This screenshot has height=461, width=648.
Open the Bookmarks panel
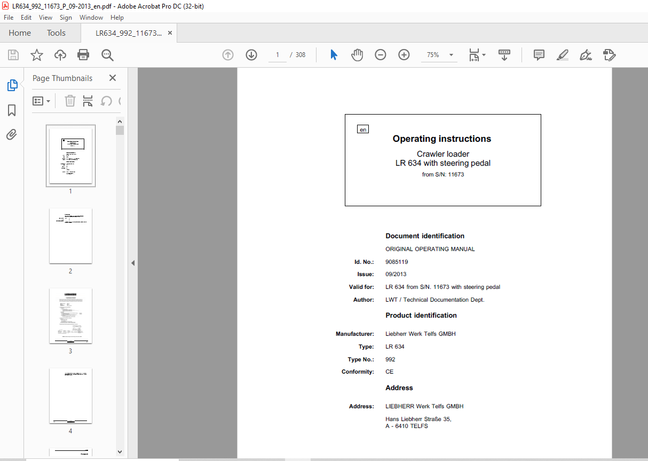point(12,110)
